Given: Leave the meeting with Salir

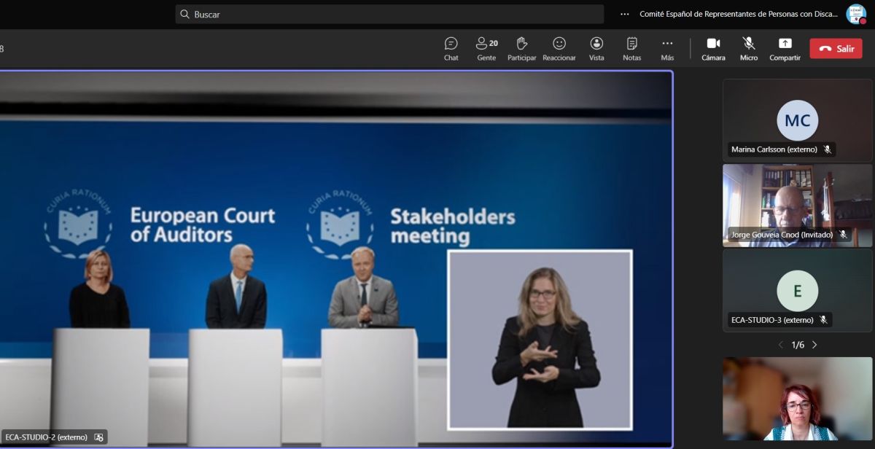Looking at the screenshot, I should [836, 49].
